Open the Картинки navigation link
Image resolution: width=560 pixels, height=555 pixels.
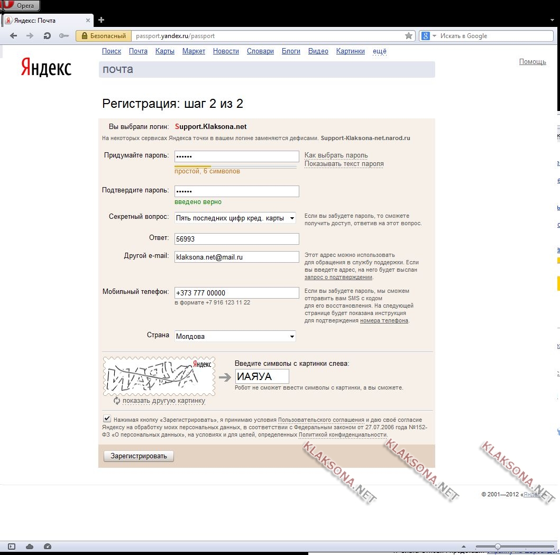point(351,51)
